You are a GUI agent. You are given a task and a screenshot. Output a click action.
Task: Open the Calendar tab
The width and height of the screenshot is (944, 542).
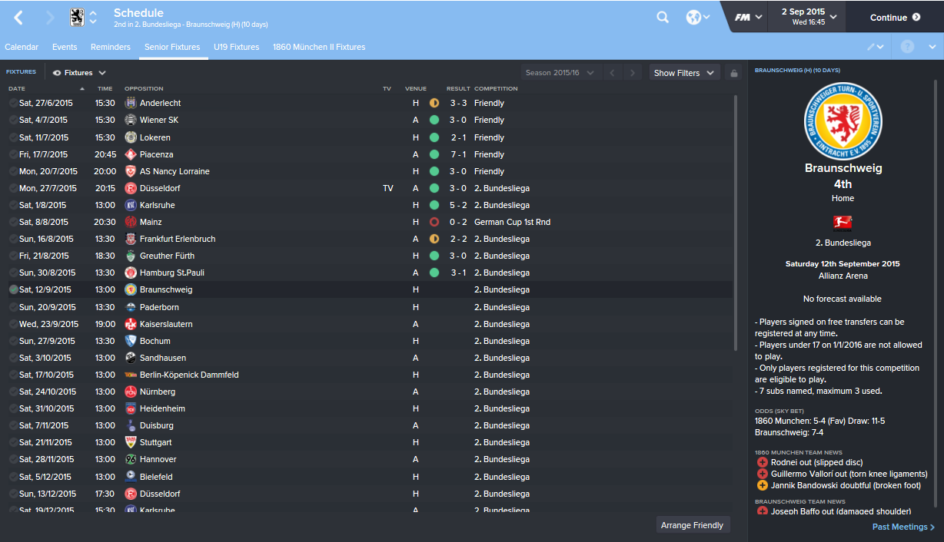22,47
